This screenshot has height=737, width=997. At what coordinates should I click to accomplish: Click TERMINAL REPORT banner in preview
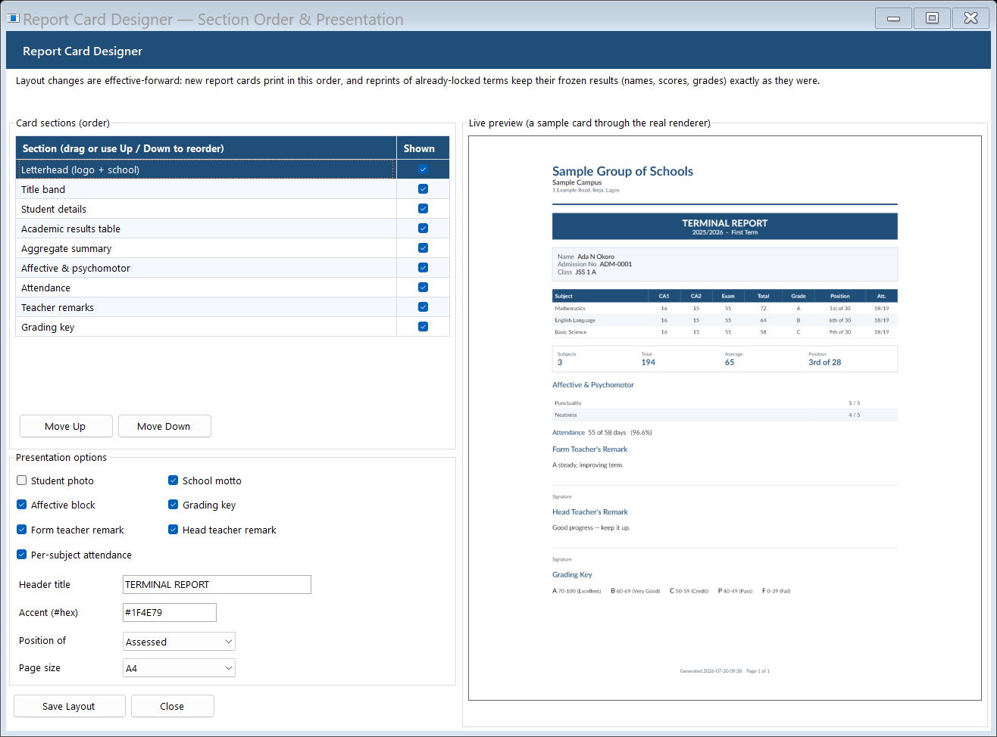pos(725,226)
